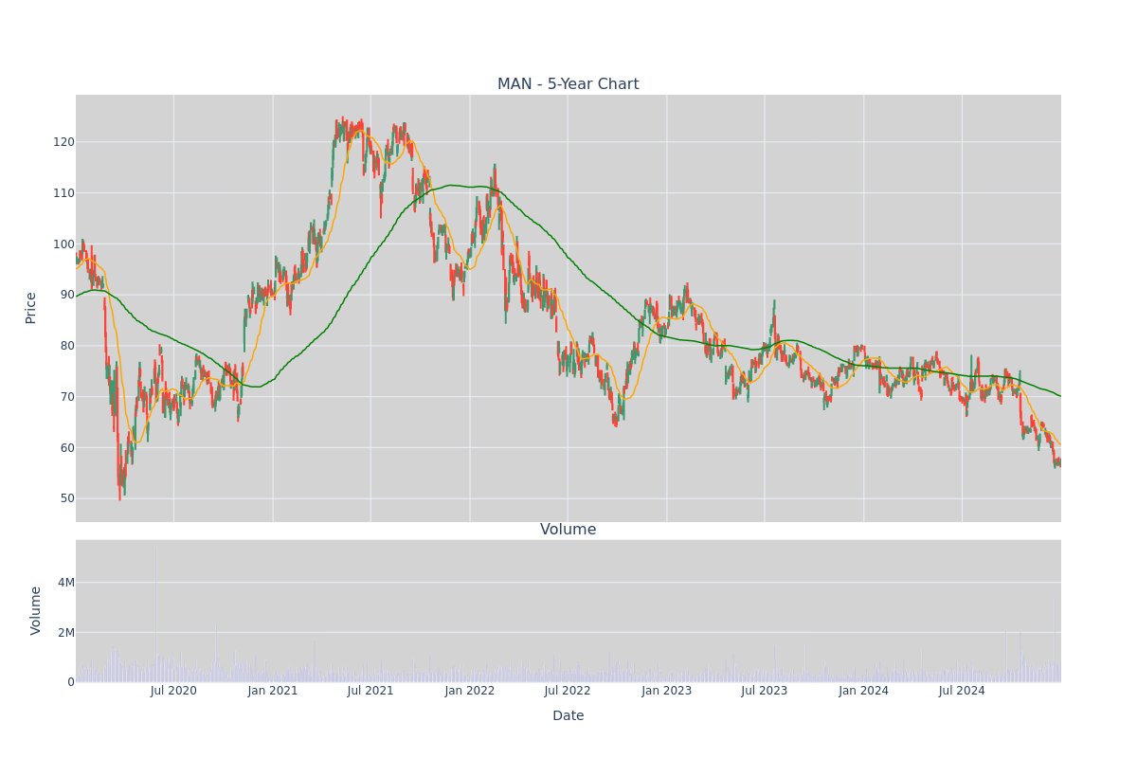Click the "4M" volume tick label
Screen dimensions: 1137x758
pyautogui.click(x=66, y=583)
